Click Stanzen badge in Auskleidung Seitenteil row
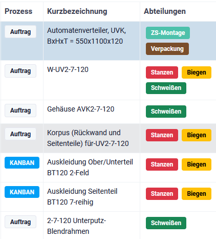Image resolution: width=216 pixels, height=239 pixels. click(162, 194)
